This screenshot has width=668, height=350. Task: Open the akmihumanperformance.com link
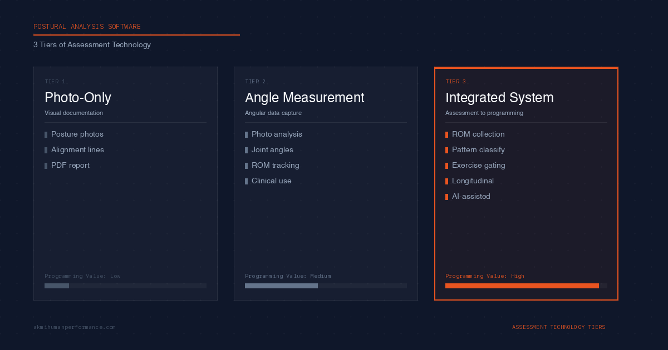click(75, 327)
